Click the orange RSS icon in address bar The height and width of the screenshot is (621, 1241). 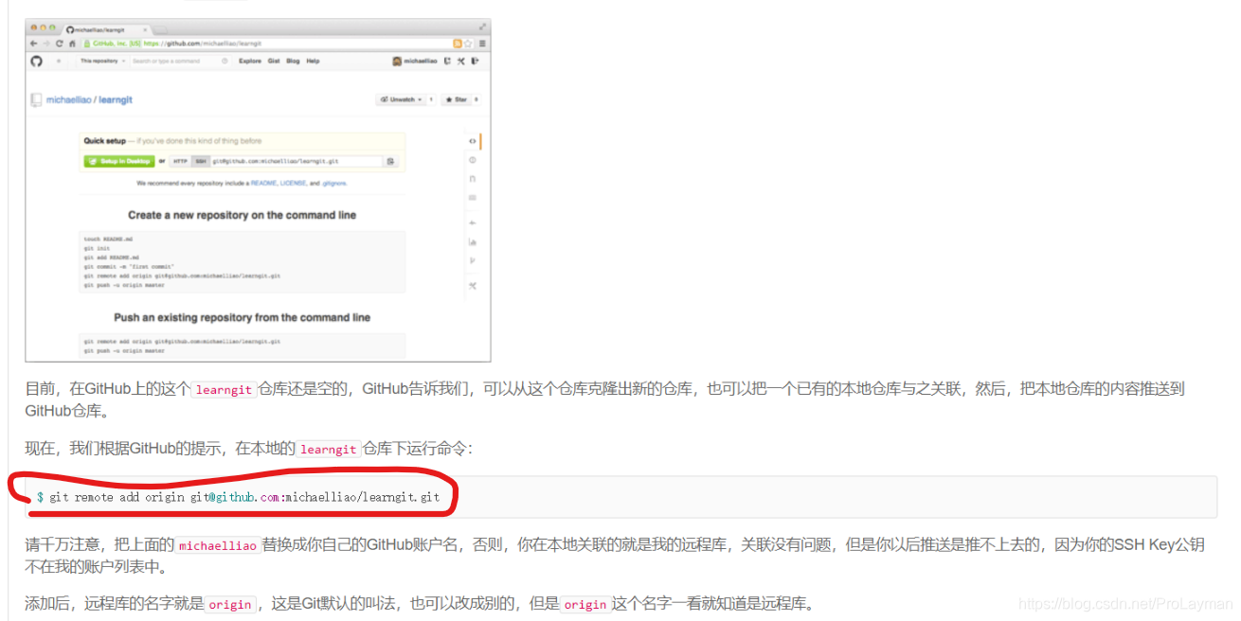(x=458, y=44)
